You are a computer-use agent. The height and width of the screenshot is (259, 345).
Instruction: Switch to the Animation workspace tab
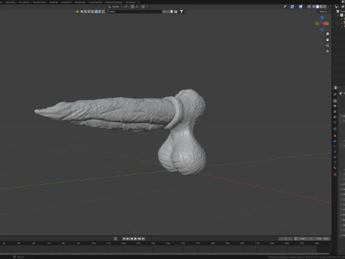click(x=66, y=2)
